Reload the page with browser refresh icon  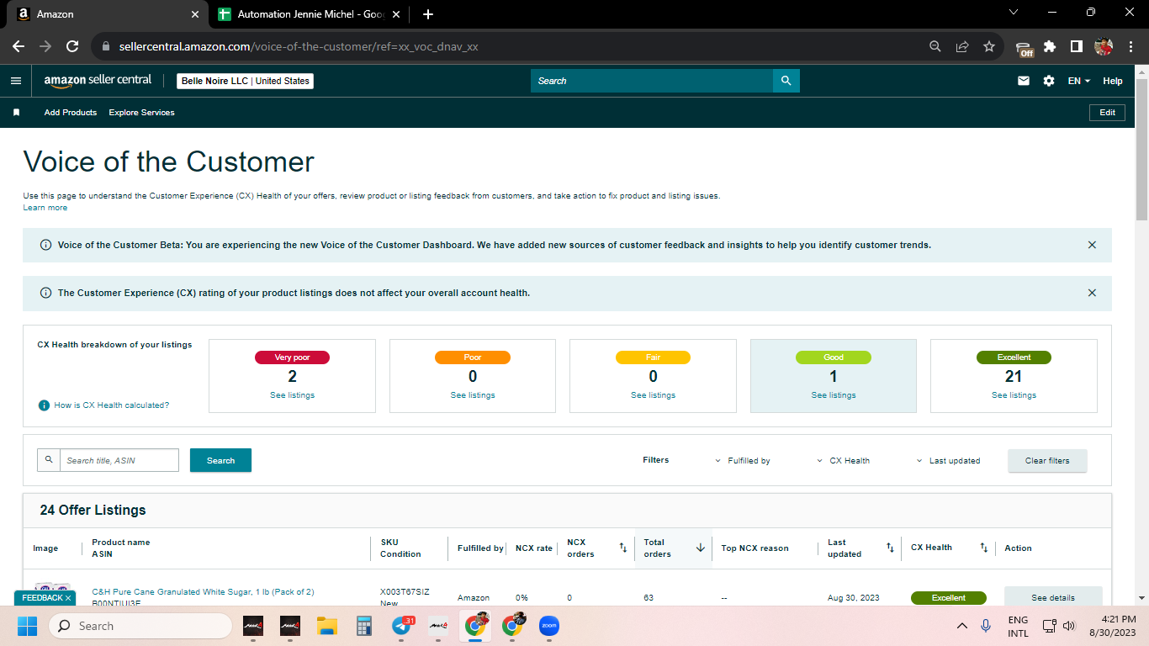click(72, 46)
